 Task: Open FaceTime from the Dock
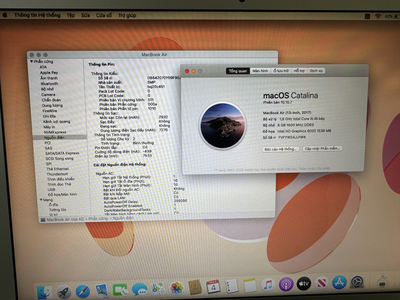pos(120,290)
